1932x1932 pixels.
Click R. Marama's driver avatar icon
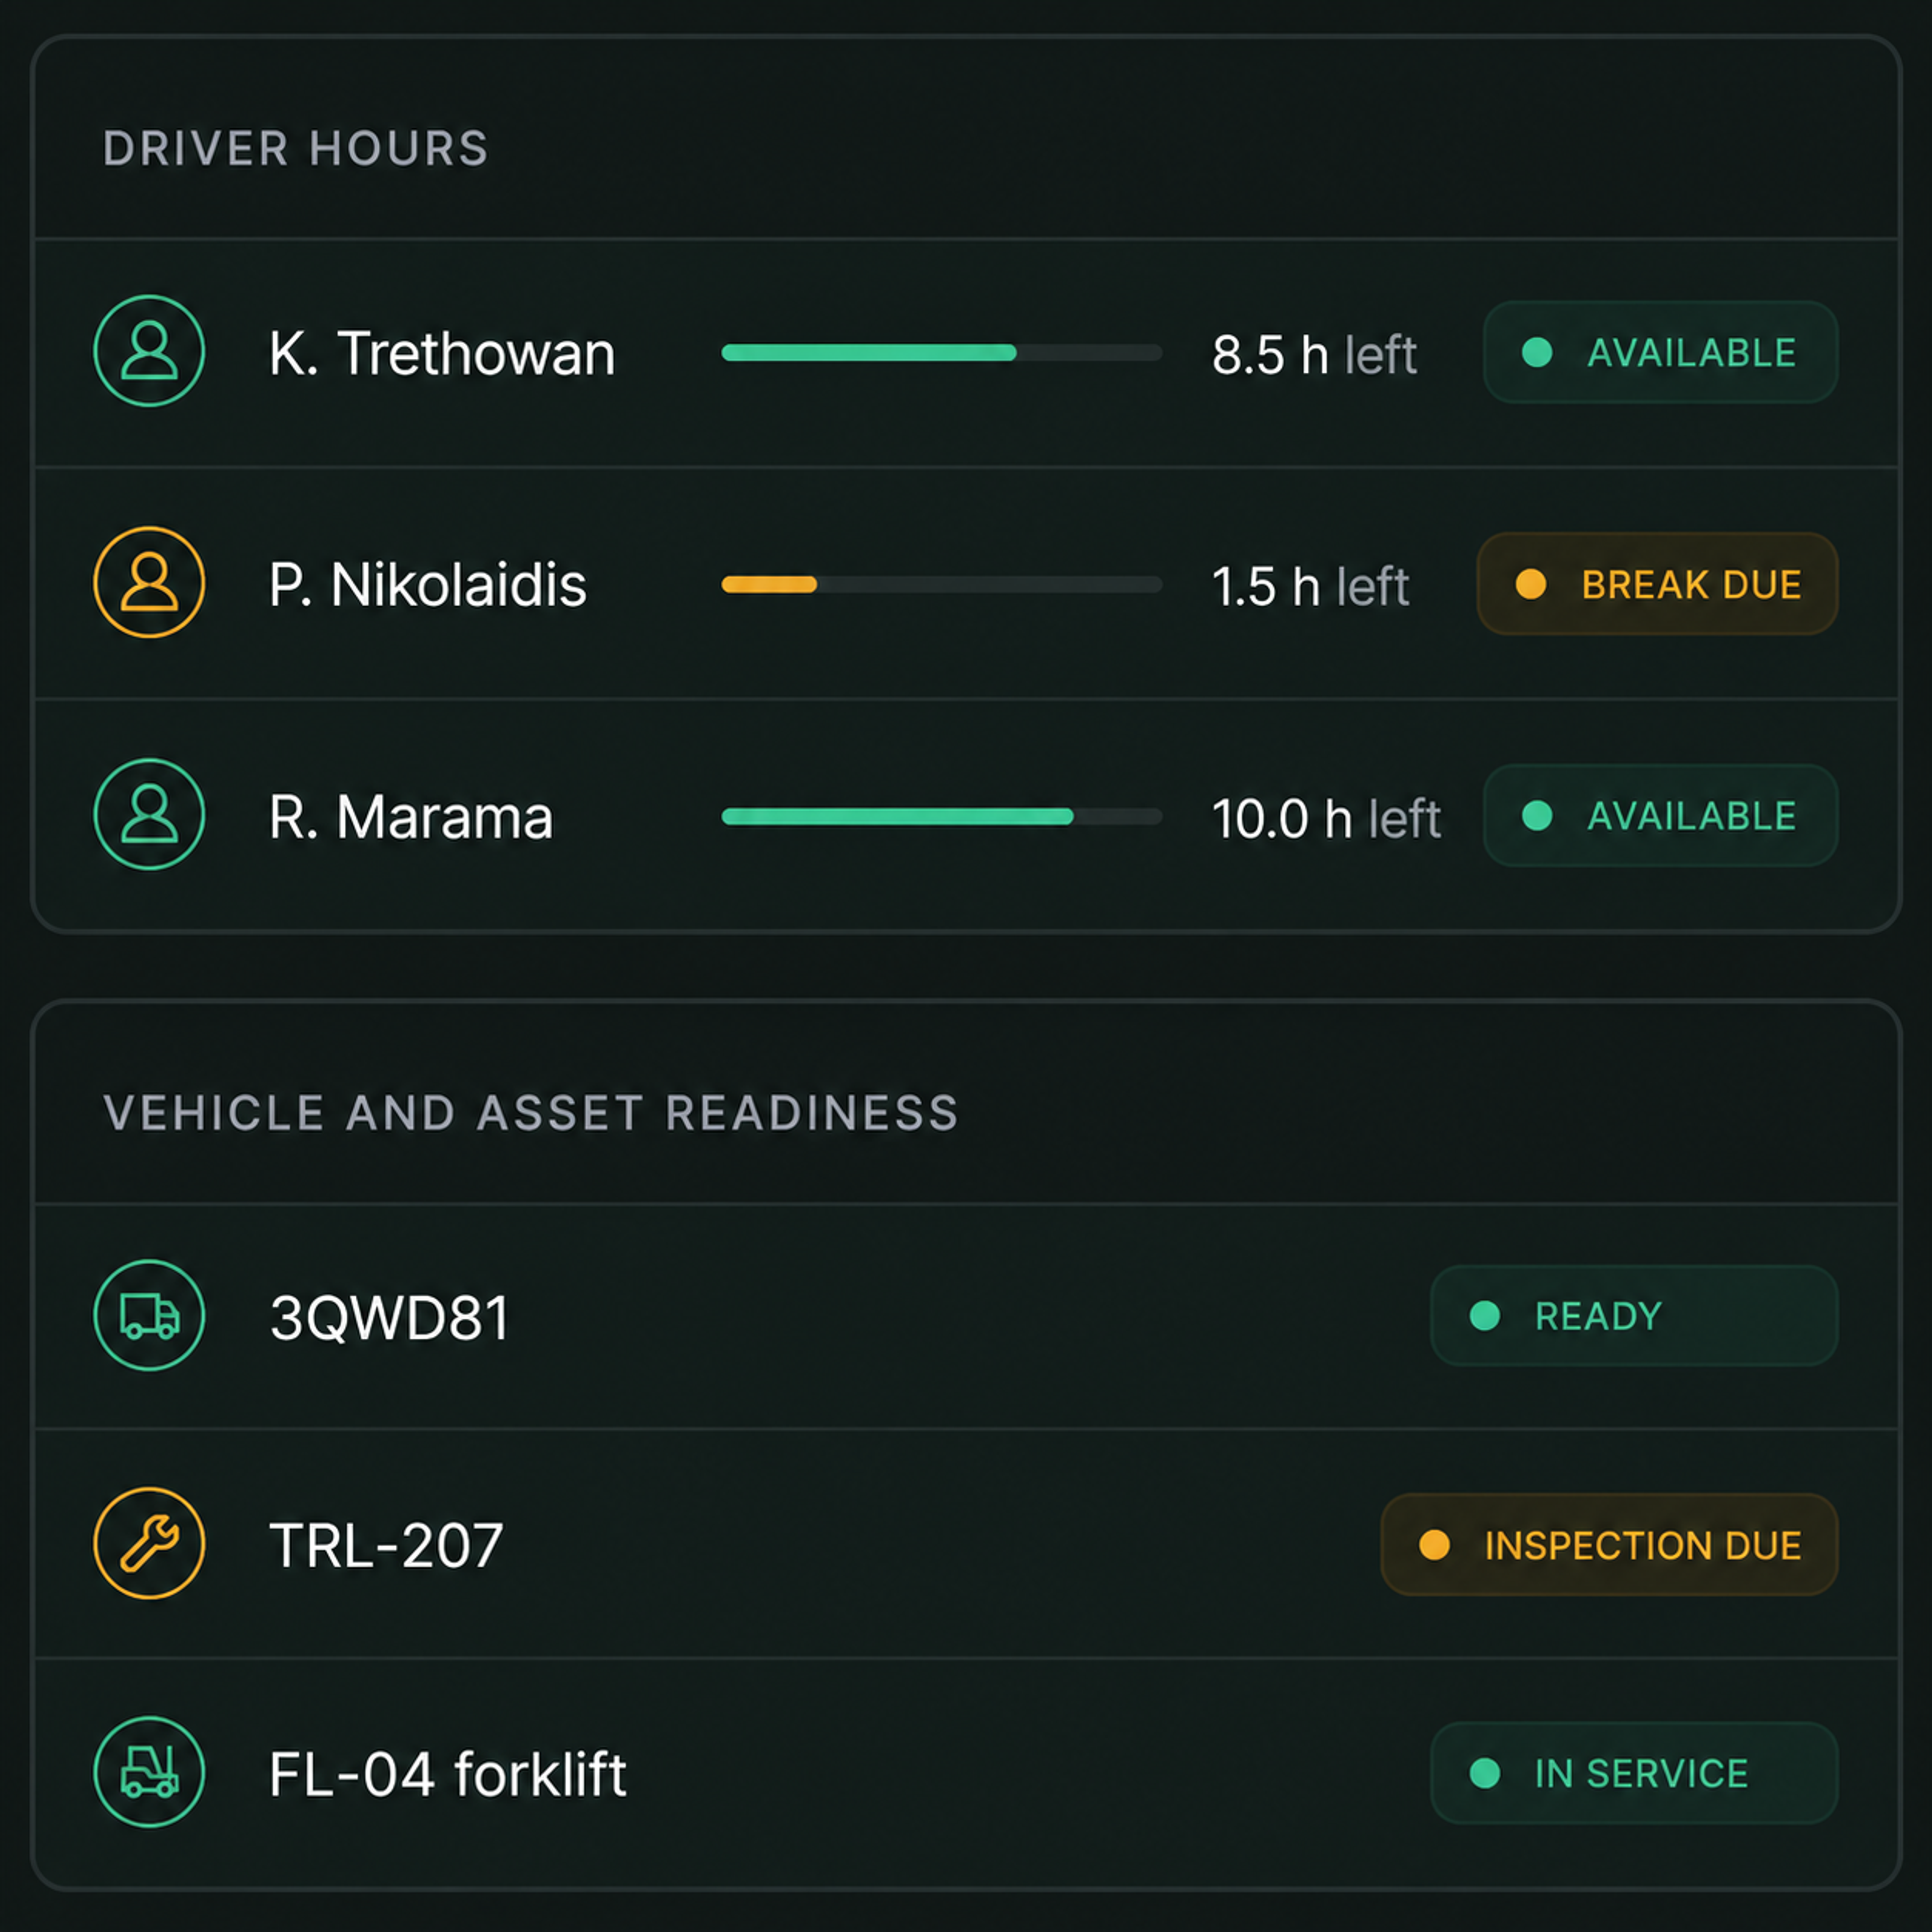pyautogui.click(x=149, y=815)
